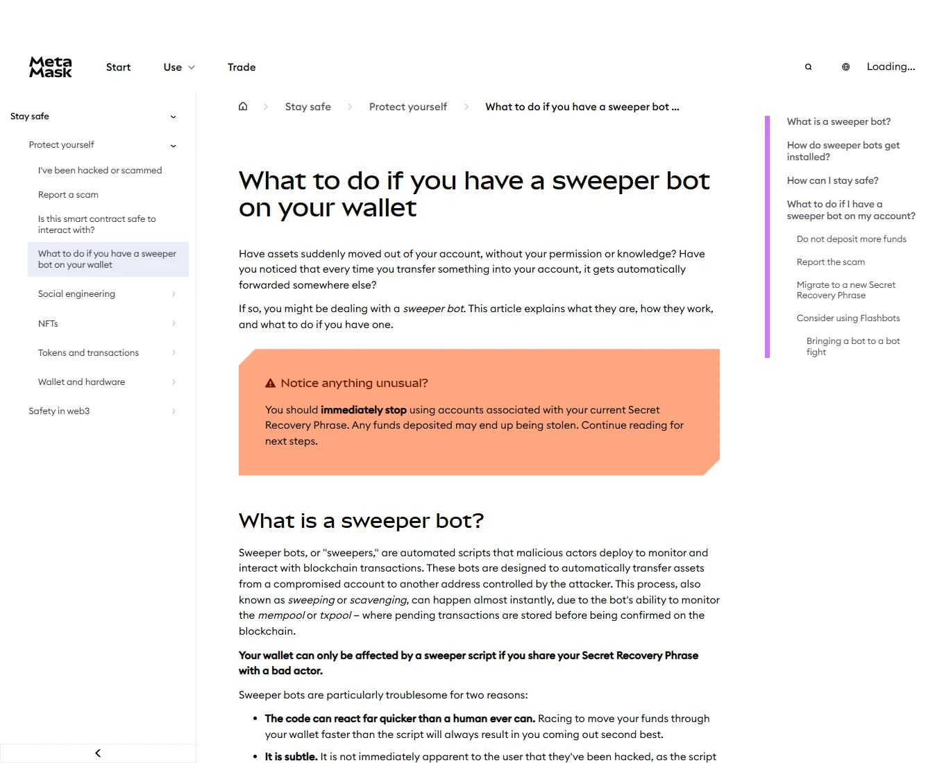Jump to Do not deposit more funds

pos(852,239)
